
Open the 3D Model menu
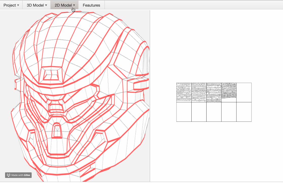tap(37, 5)
